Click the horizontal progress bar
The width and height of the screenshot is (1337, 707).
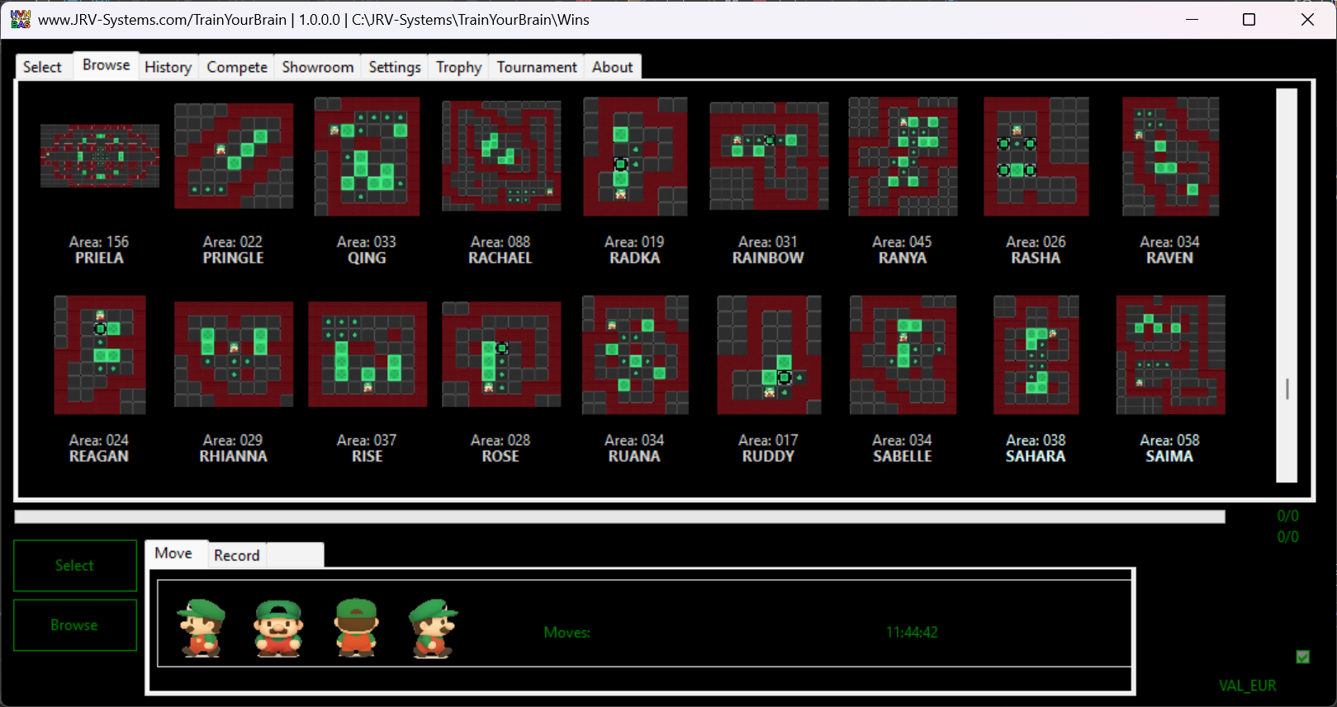click(619, 517)
